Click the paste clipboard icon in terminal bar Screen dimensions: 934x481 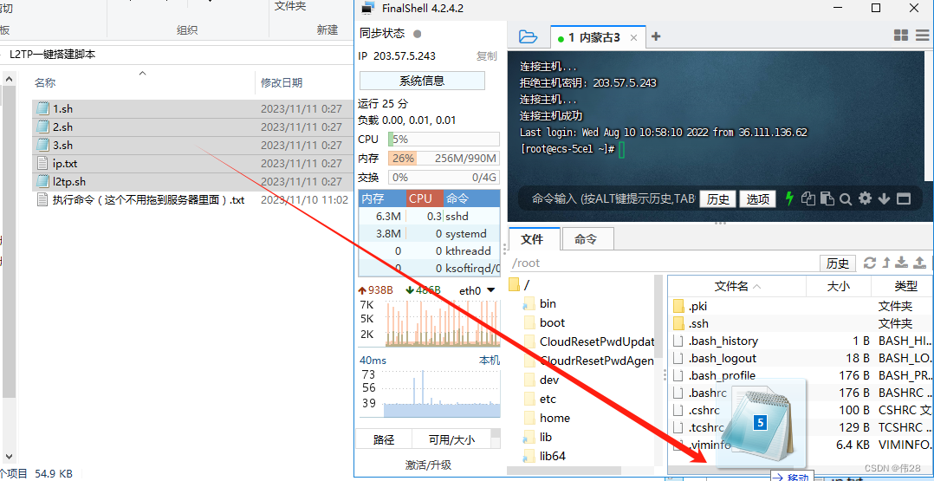(827, 198)
